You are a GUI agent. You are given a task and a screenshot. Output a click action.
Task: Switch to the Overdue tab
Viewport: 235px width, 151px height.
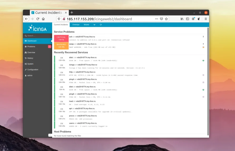pos(76,24)
